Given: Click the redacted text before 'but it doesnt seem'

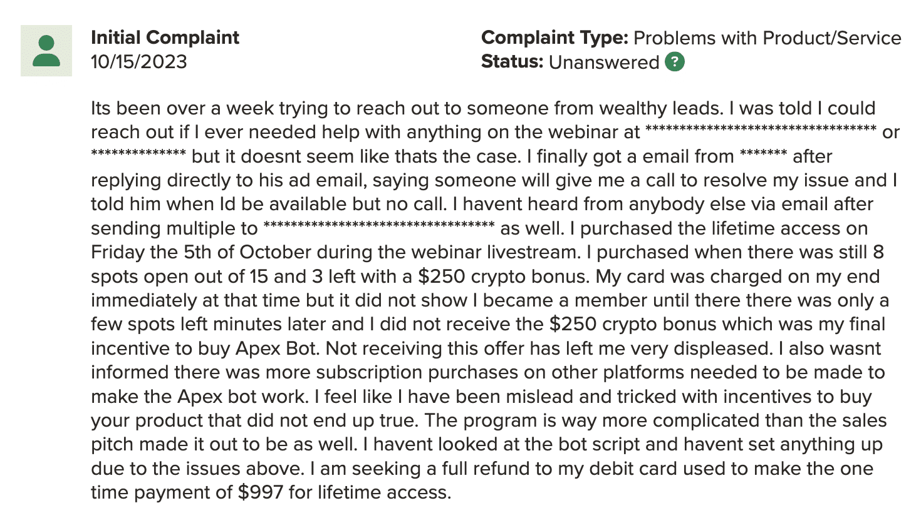Looking at the screenshot, I should pos(138,154).
